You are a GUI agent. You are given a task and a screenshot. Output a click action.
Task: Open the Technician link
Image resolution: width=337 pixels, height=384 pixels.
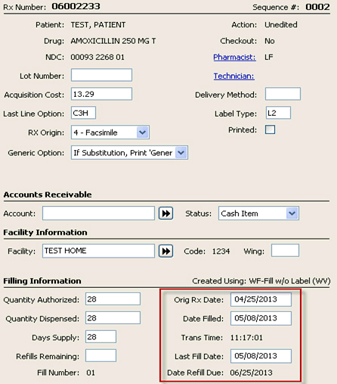pyautogui.click(x=234, y=76)
